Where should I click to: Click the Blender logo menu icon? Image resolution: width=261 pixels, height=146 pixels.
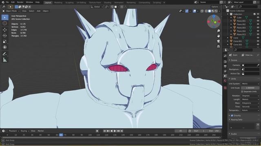point(3,2)
